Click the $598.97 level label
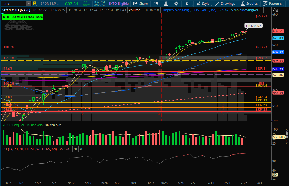This screenshot has width=289, height=186. (x=261, y=58)
